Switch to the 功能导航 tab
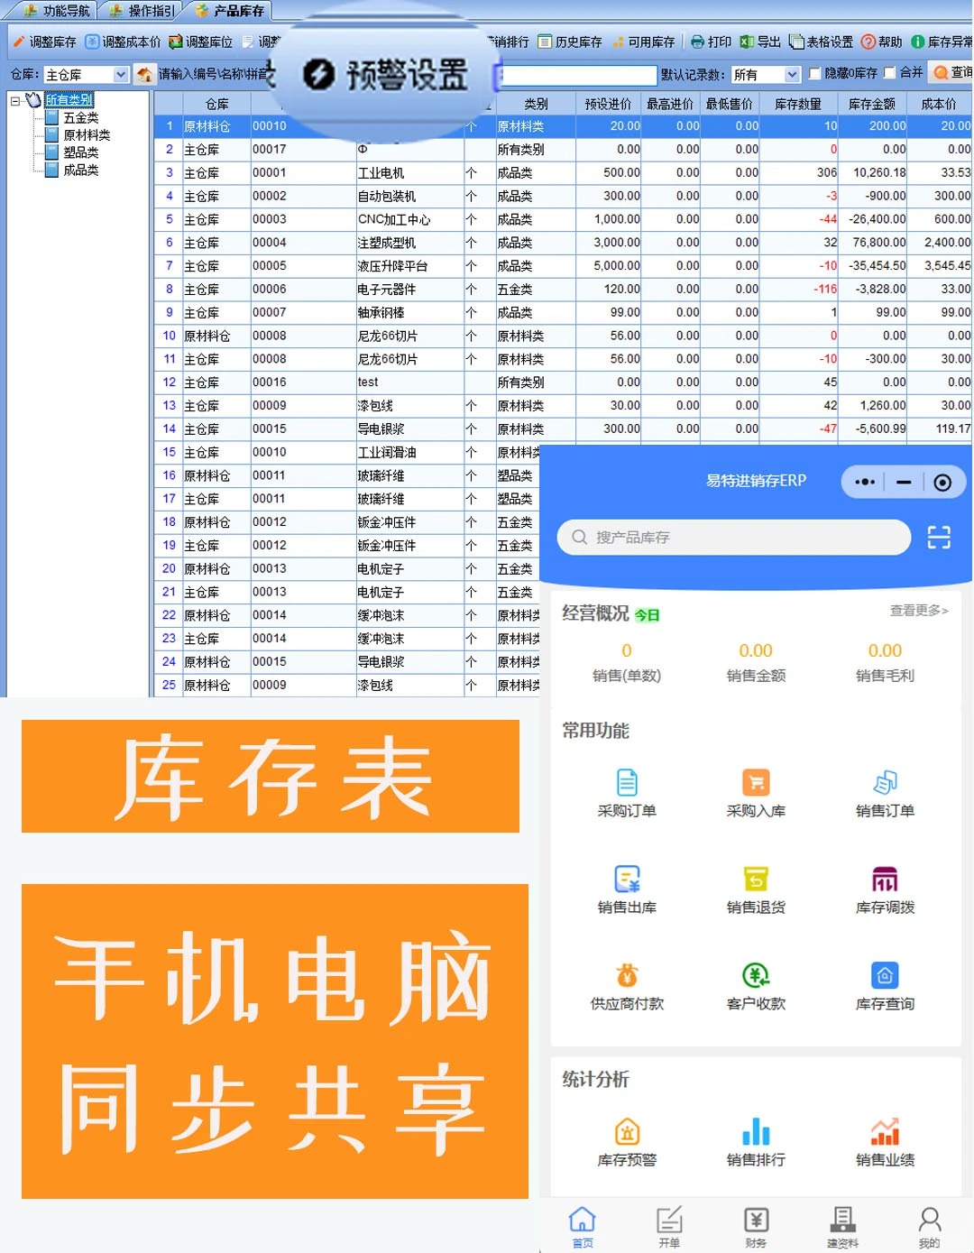 [x=57, y=11]
